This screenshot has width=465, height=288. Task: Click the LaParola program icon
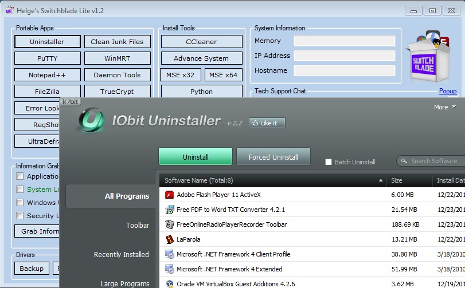pyautogui.click(x=169, y=239)
